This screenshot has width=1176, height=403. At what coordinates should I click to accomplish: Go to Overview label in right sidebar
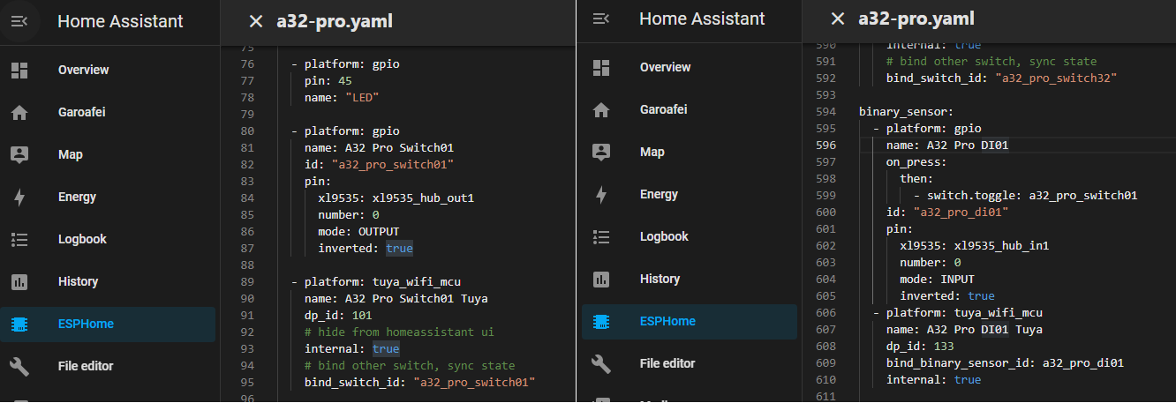click(665, 67)
